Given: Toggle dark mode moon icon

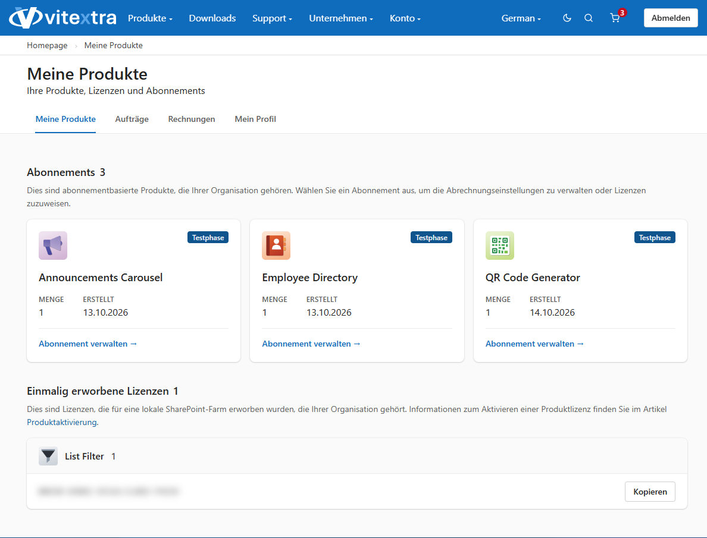Looking at the screenshot, I should click(x=567, y=18).
